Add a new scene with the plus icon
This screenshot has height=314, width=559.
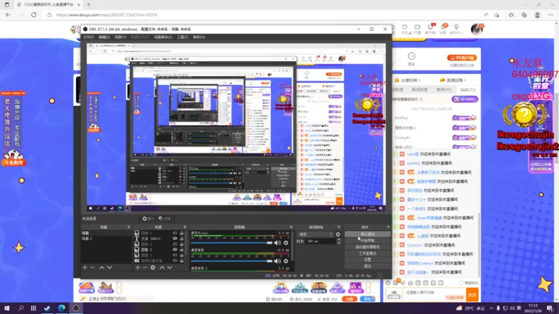(85, 267)
